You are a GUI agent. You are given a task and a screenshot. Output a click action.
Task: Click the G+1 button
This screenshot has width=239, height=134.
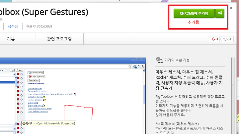click(x=215, y=39)
